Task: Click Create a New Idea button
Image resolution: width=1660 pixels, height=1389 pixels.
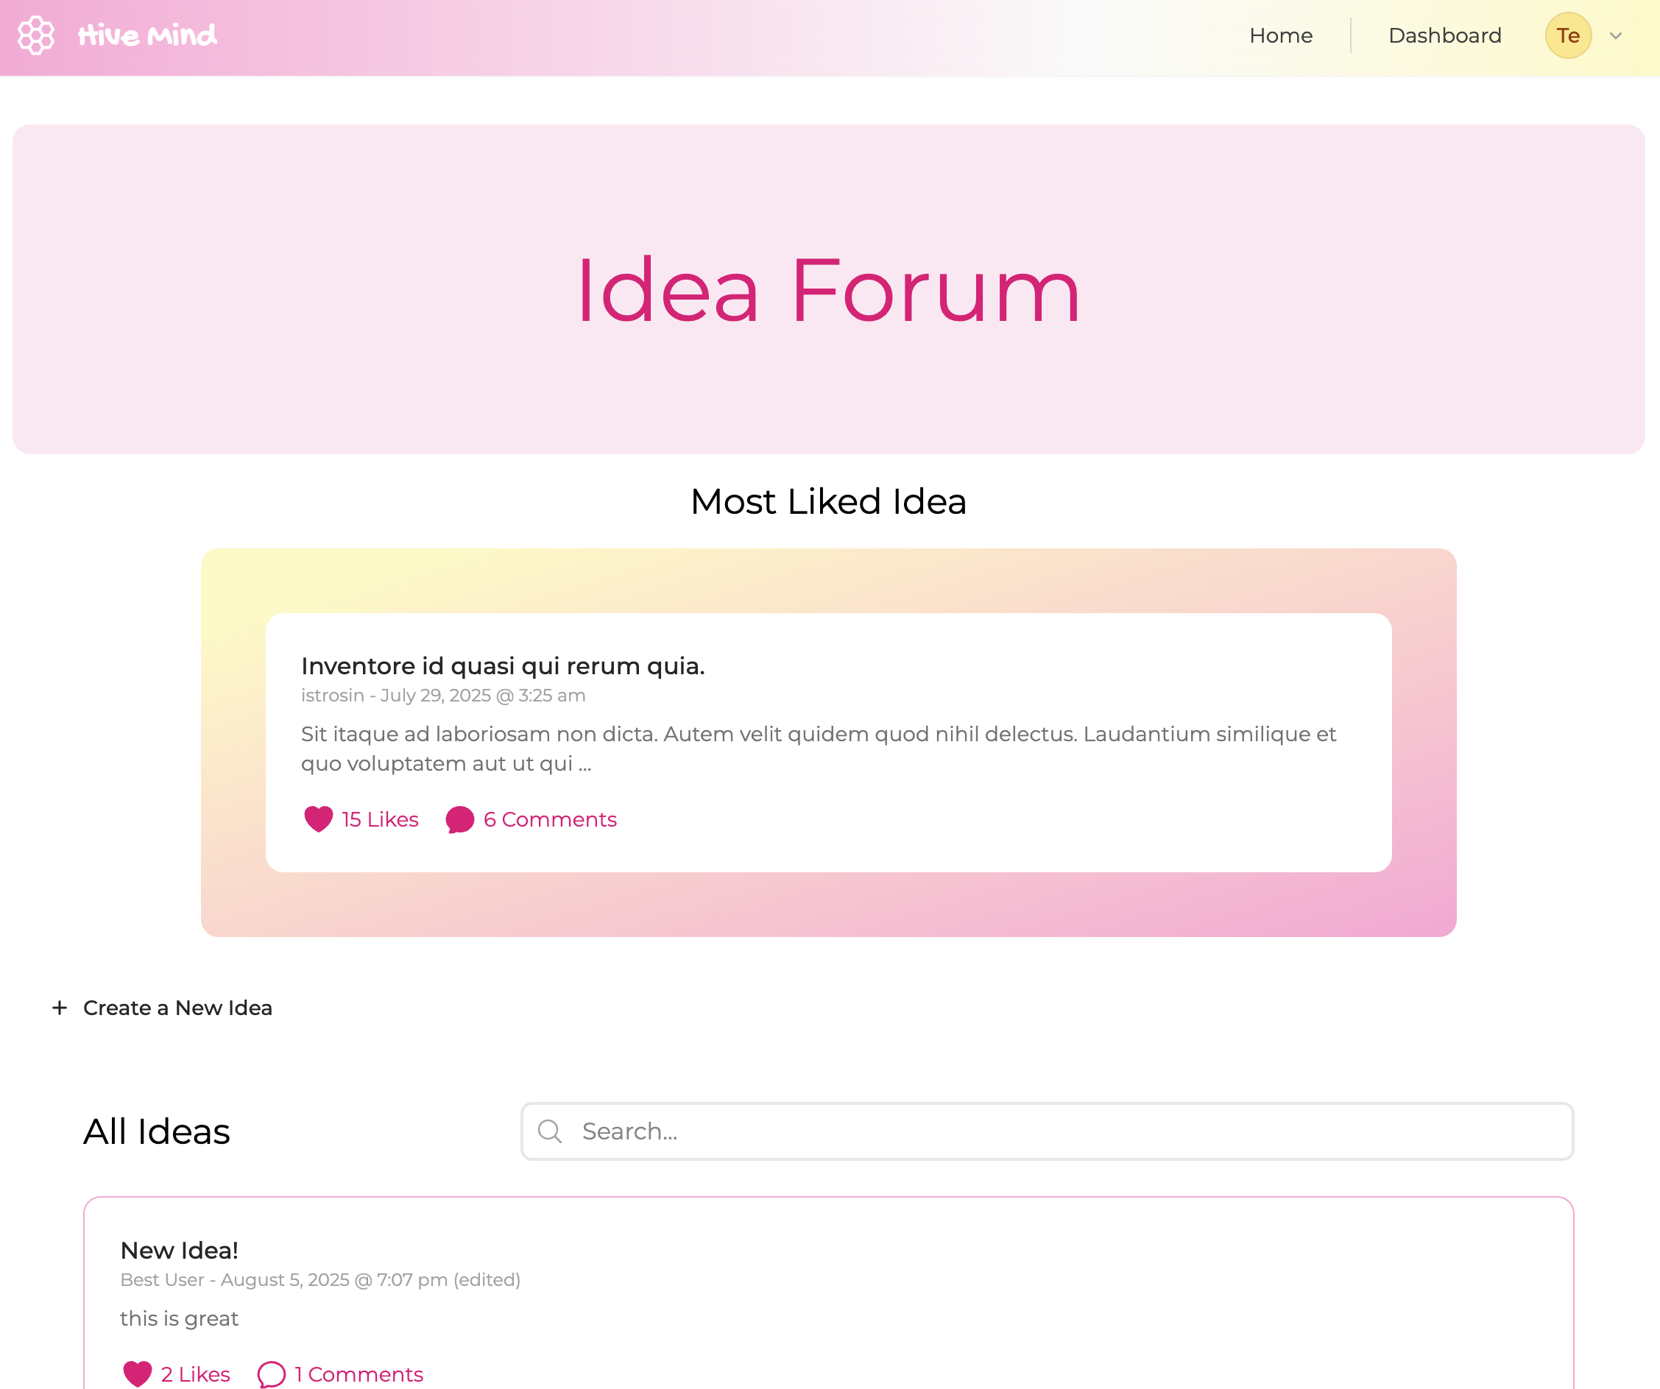Action: pyautogui.click(x=162, y=1008)
